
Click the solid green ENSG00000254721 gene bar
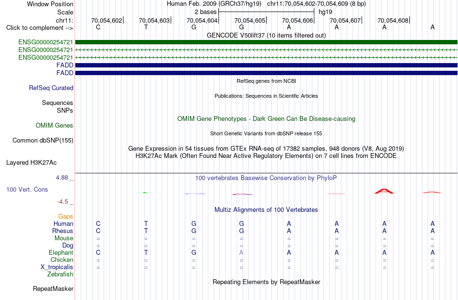266,42
